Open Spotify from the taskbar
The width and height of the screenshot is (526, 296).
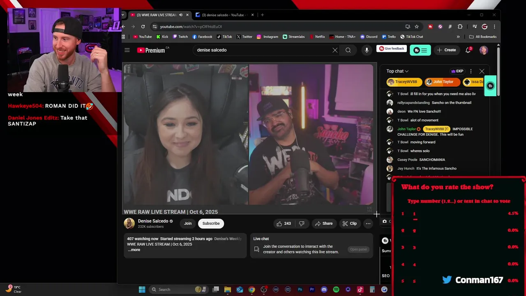point(336,289)
